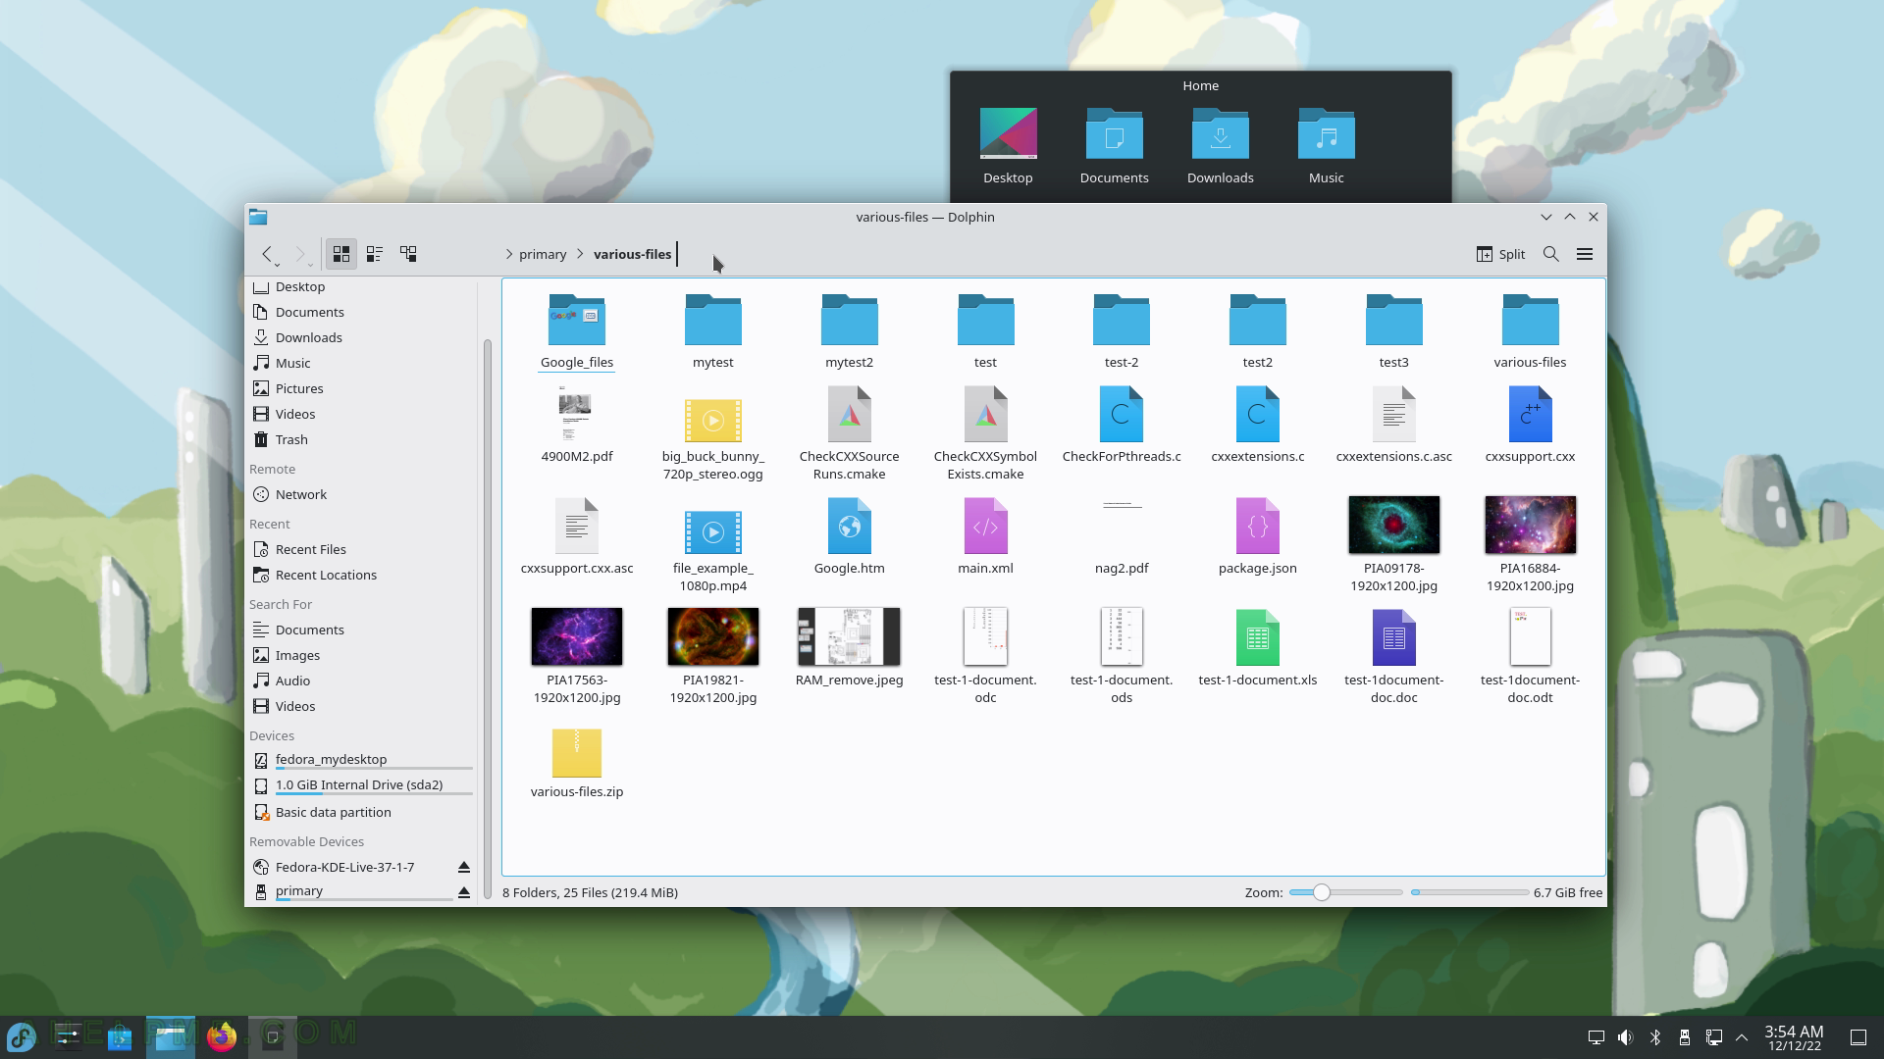Click the Split view button
Viewport: 1884px width, 1059px height.
click(x=1500, y=254)
